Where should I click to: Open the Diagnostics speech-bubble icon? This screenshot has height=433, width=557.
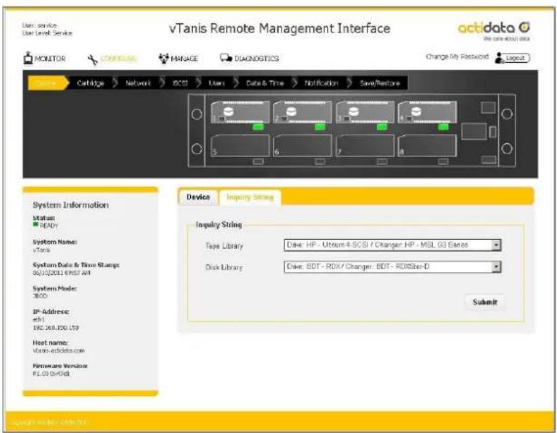coord(226,58)
